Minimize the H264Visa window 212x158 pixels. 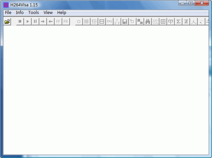[x=183, y=3]
